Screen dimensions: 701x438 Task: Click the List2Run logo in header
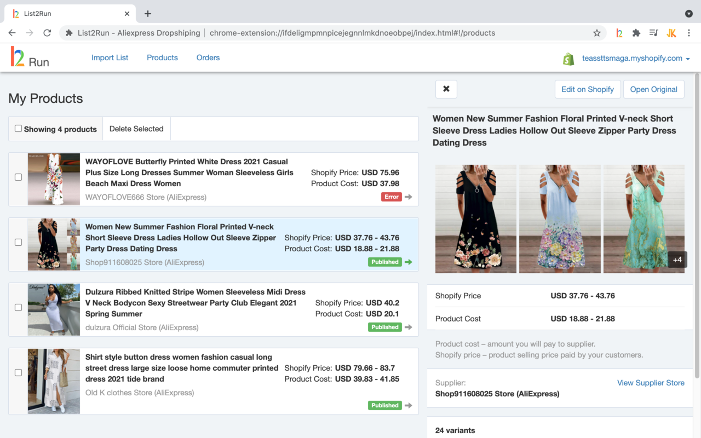[x=30, y=57]
